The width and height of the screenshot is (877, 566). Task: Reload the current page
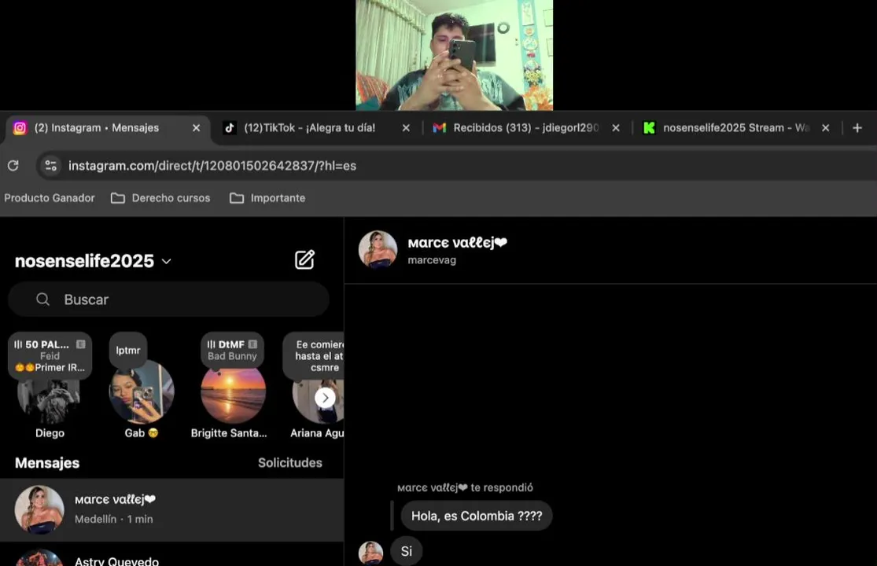click(13, 165)
